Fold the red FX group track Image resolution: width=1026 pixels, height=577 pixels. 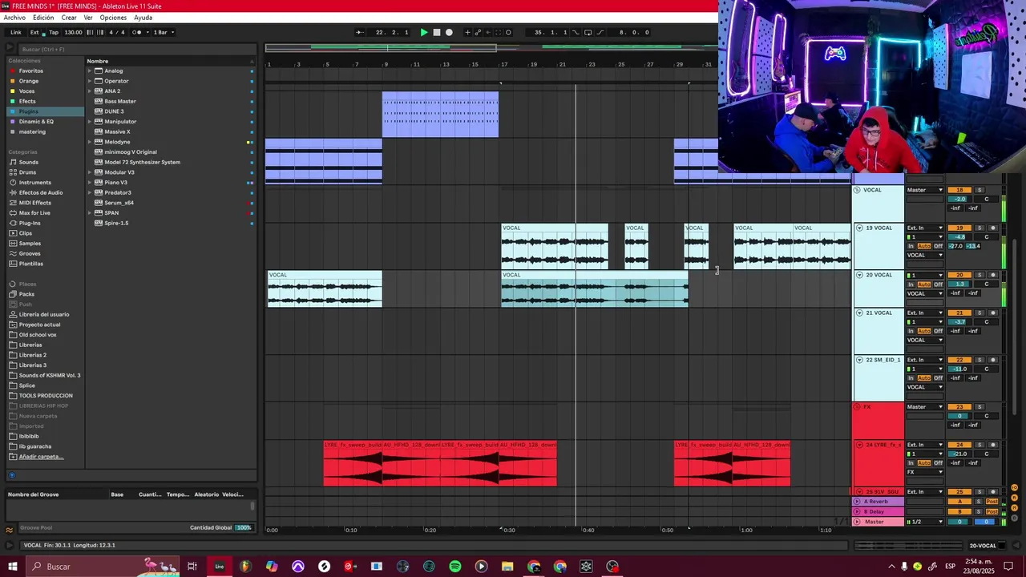click(x=857, y=407)
